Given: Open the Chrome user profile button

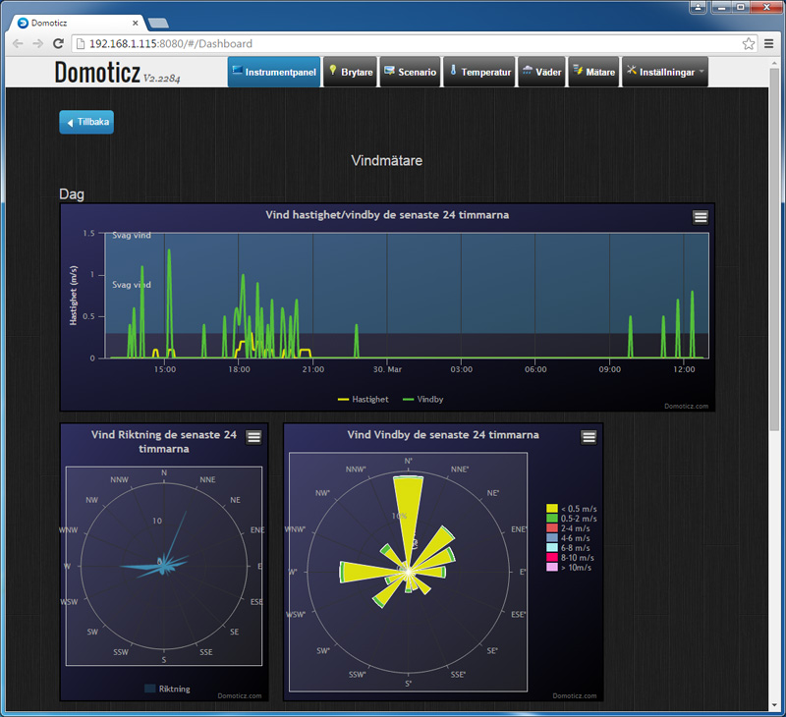Looking at the screenshot, I should tap(698, 7).
